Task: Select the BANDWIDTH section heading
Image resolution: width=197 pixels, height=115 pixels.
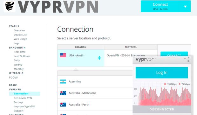Action: tap(17, 48)
